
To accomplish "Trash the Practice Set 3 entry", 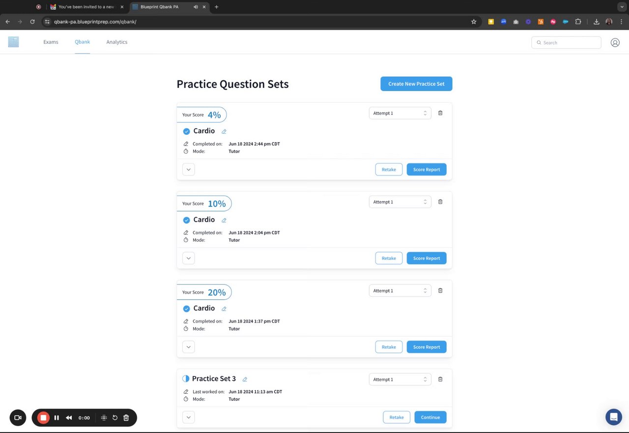I will click(x=440, y=379).
